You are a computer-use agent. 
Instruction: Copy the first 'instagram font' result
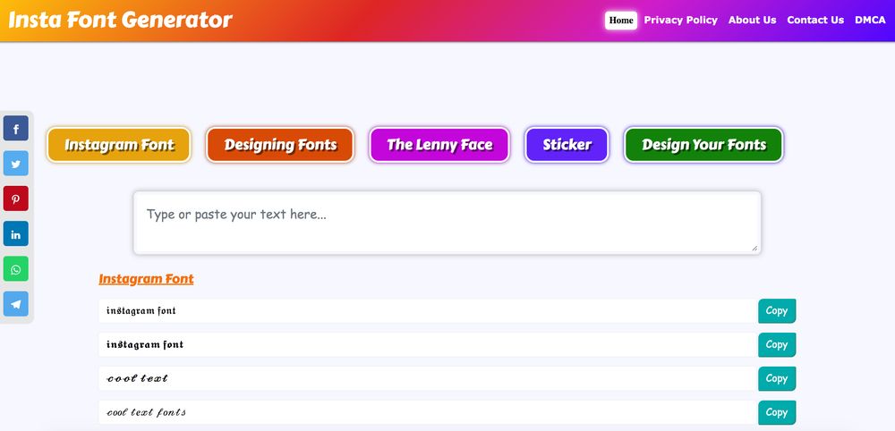click(x=777, y=310)
